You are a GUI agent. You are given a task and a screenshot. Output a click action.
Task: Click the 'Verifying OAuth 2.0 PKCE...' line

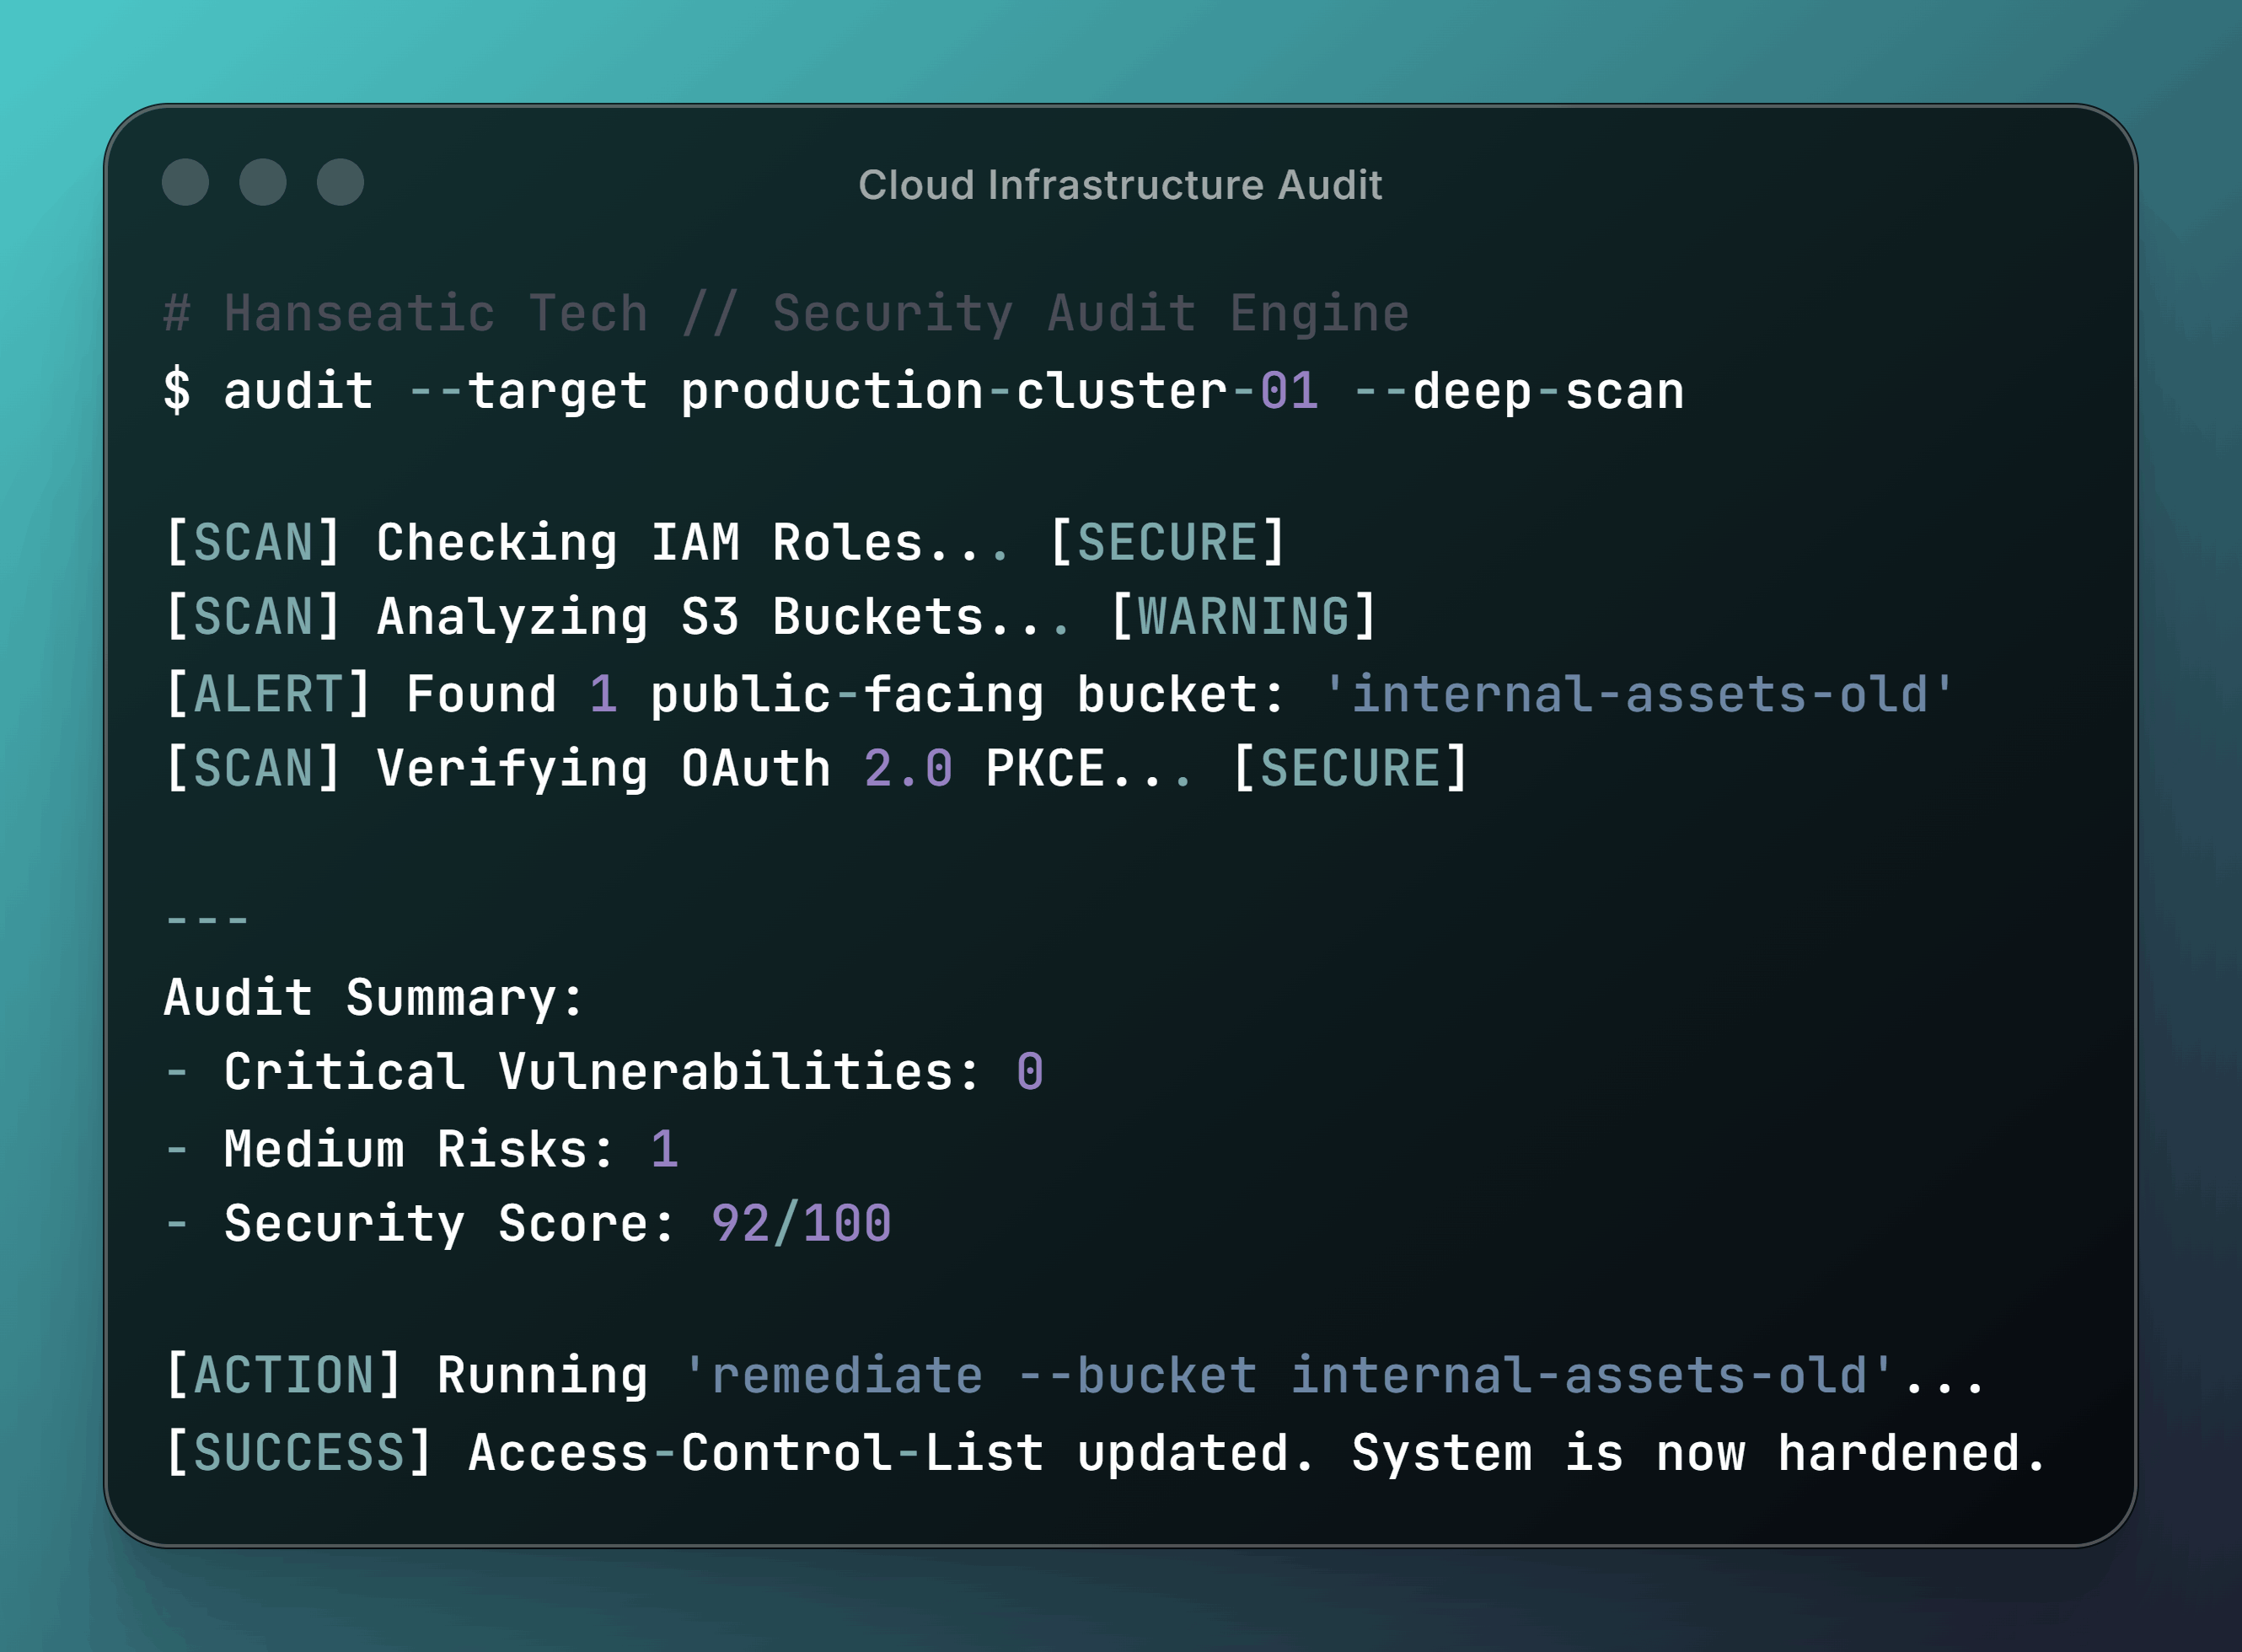785,769
